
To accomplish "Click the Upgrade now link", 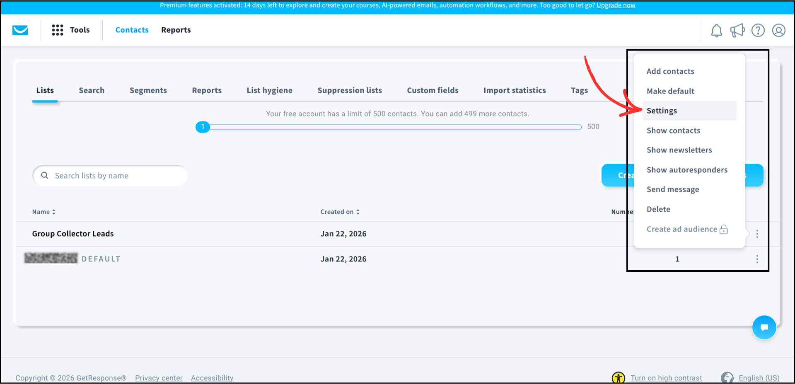I will (x=616, y=5).
